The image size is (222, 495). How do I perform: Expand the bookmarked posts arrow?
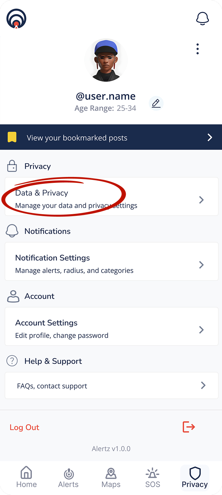pyautogui.click(x=210, y=137)
